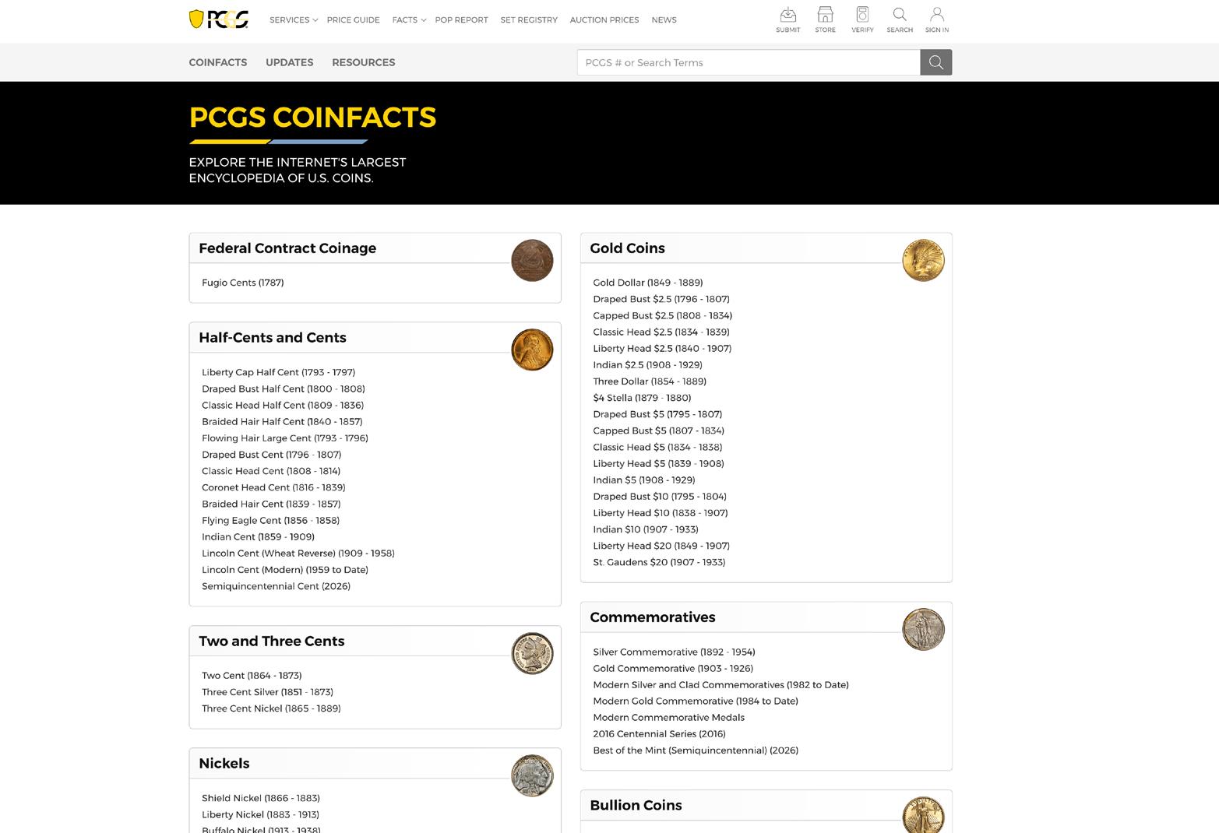1219x833 pixels.
Task: Expand the Services dropdown menu
Action: tap(294, 20)
